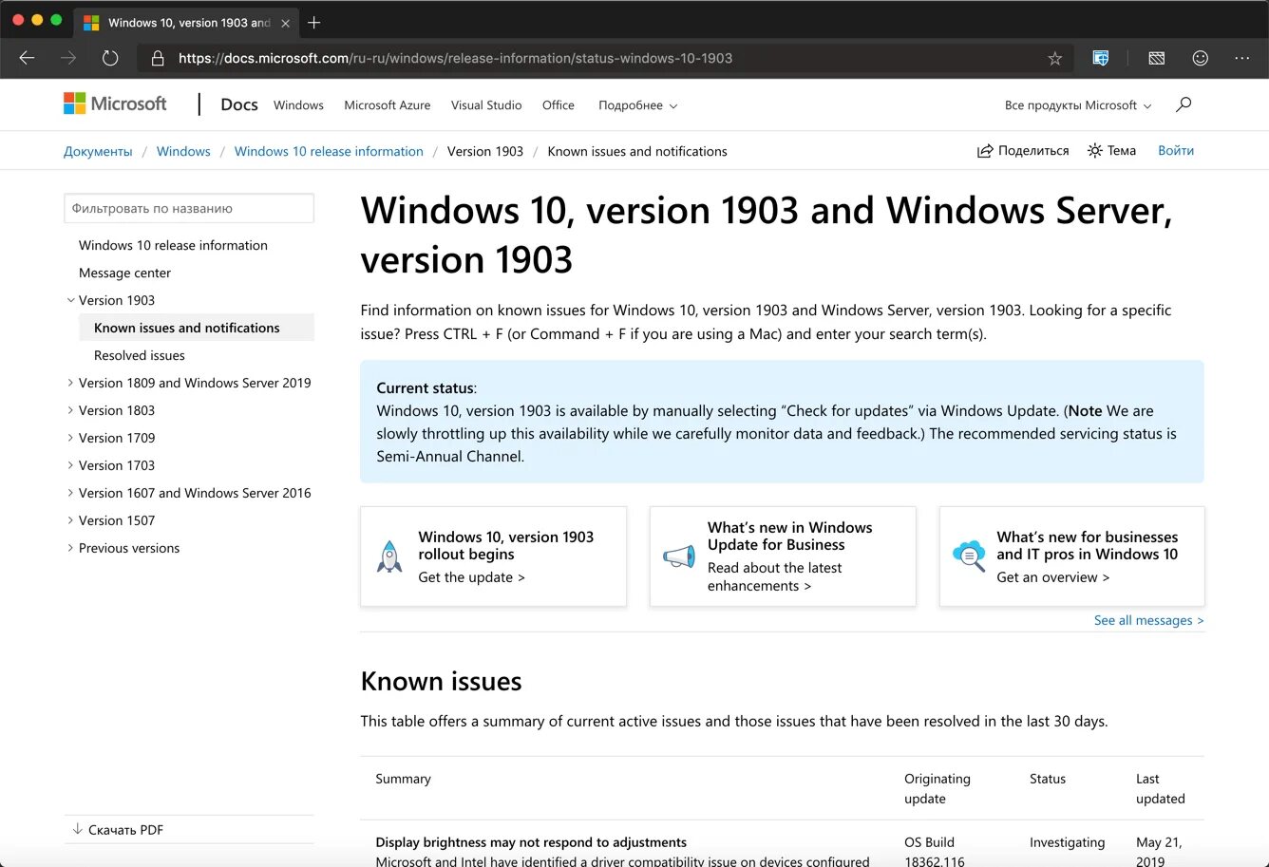Expand the Version 1703 node
The image size is (1269, 867).
click(x=70, y=465)
